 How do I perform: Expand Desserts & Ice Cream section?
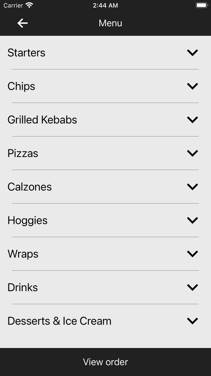(x=192, y=321)
